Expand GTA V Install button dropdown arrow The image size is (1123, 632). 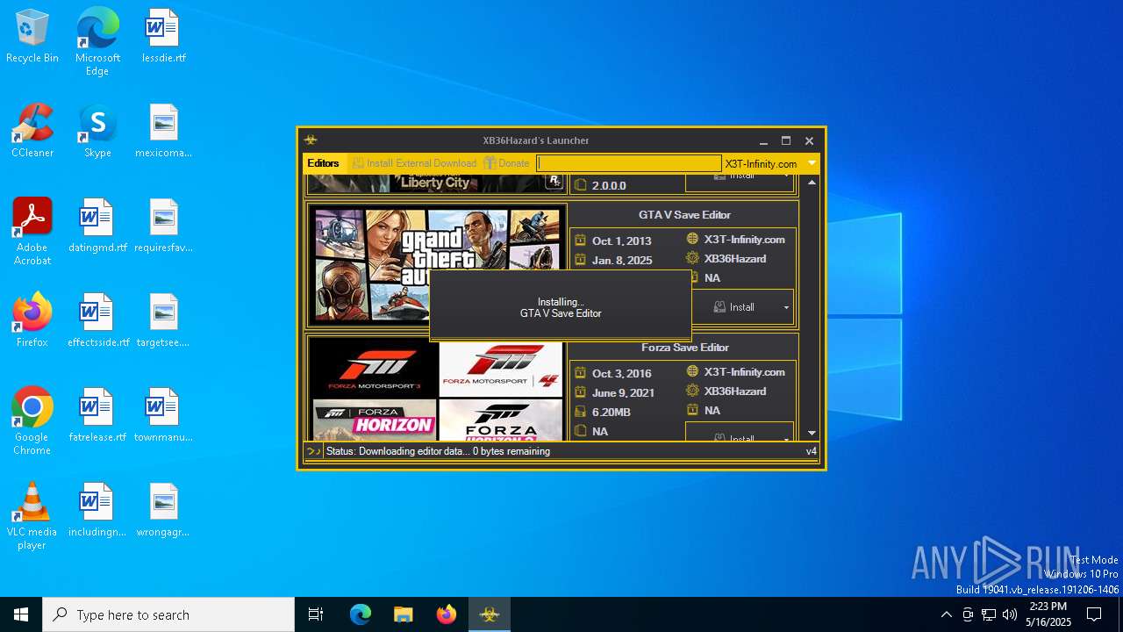pyautogui.click(x=786, y=307)
